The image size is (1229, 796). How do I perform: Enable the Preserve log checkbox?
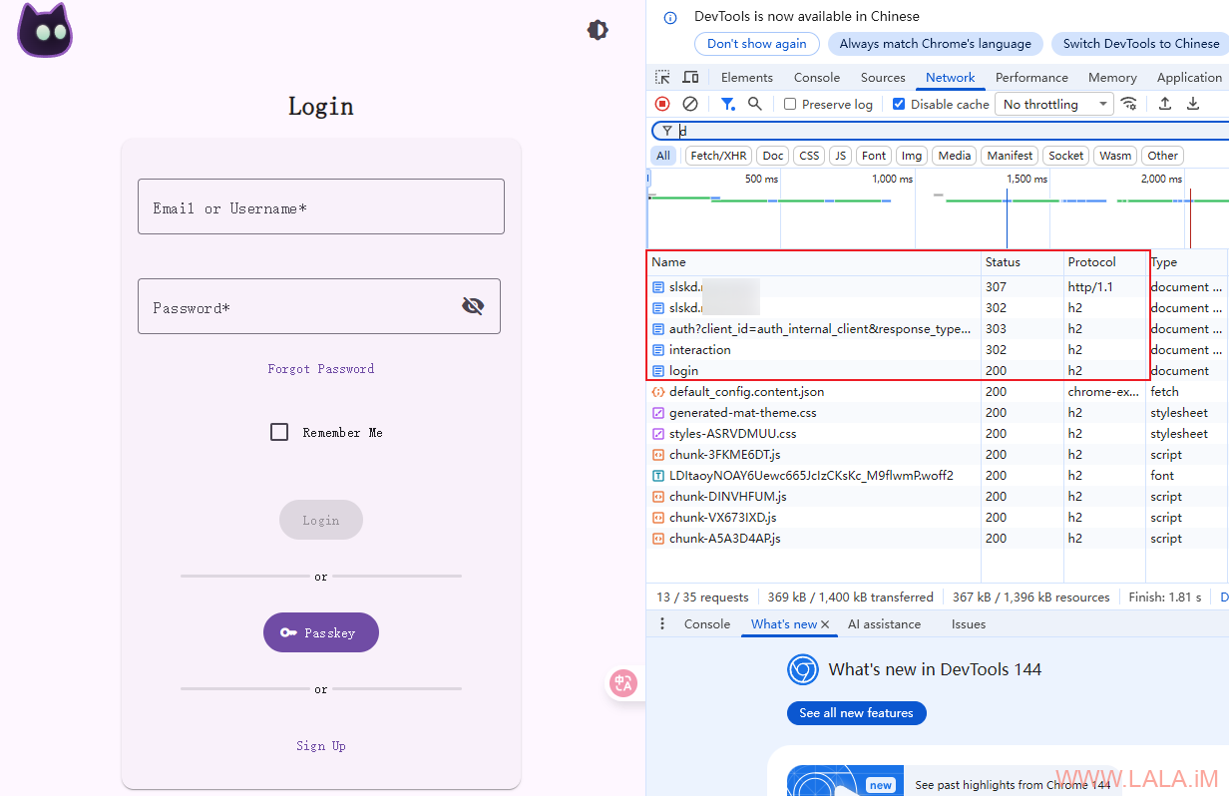coord(790,104)
